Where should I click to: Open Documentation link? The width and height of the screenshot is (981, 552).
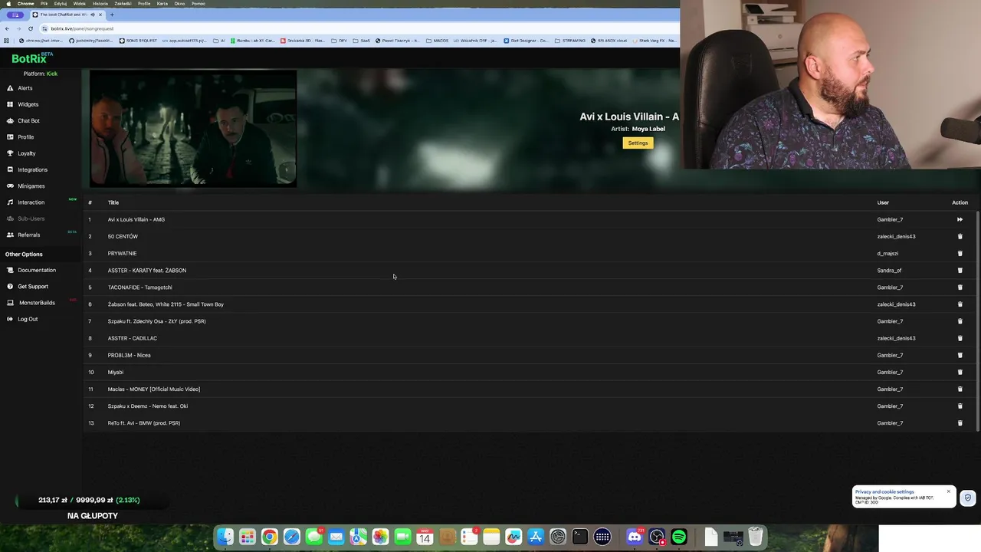click(x=37, y=270)
